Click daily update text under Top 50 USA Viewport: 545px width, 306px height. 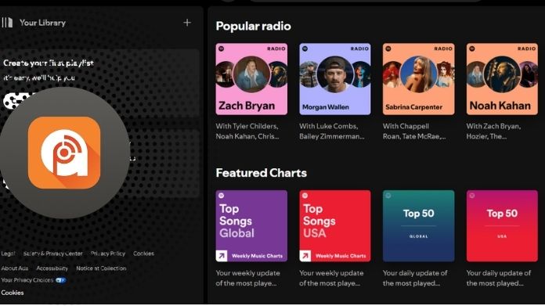[499, 278]
